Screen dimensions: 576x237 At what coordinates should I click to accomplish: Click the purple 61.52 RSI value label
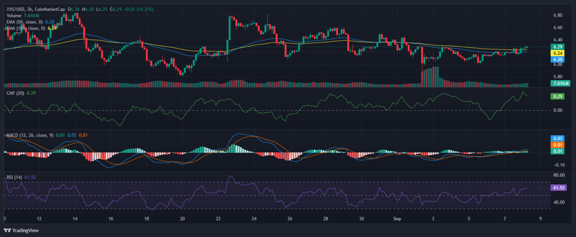[558, 188]
